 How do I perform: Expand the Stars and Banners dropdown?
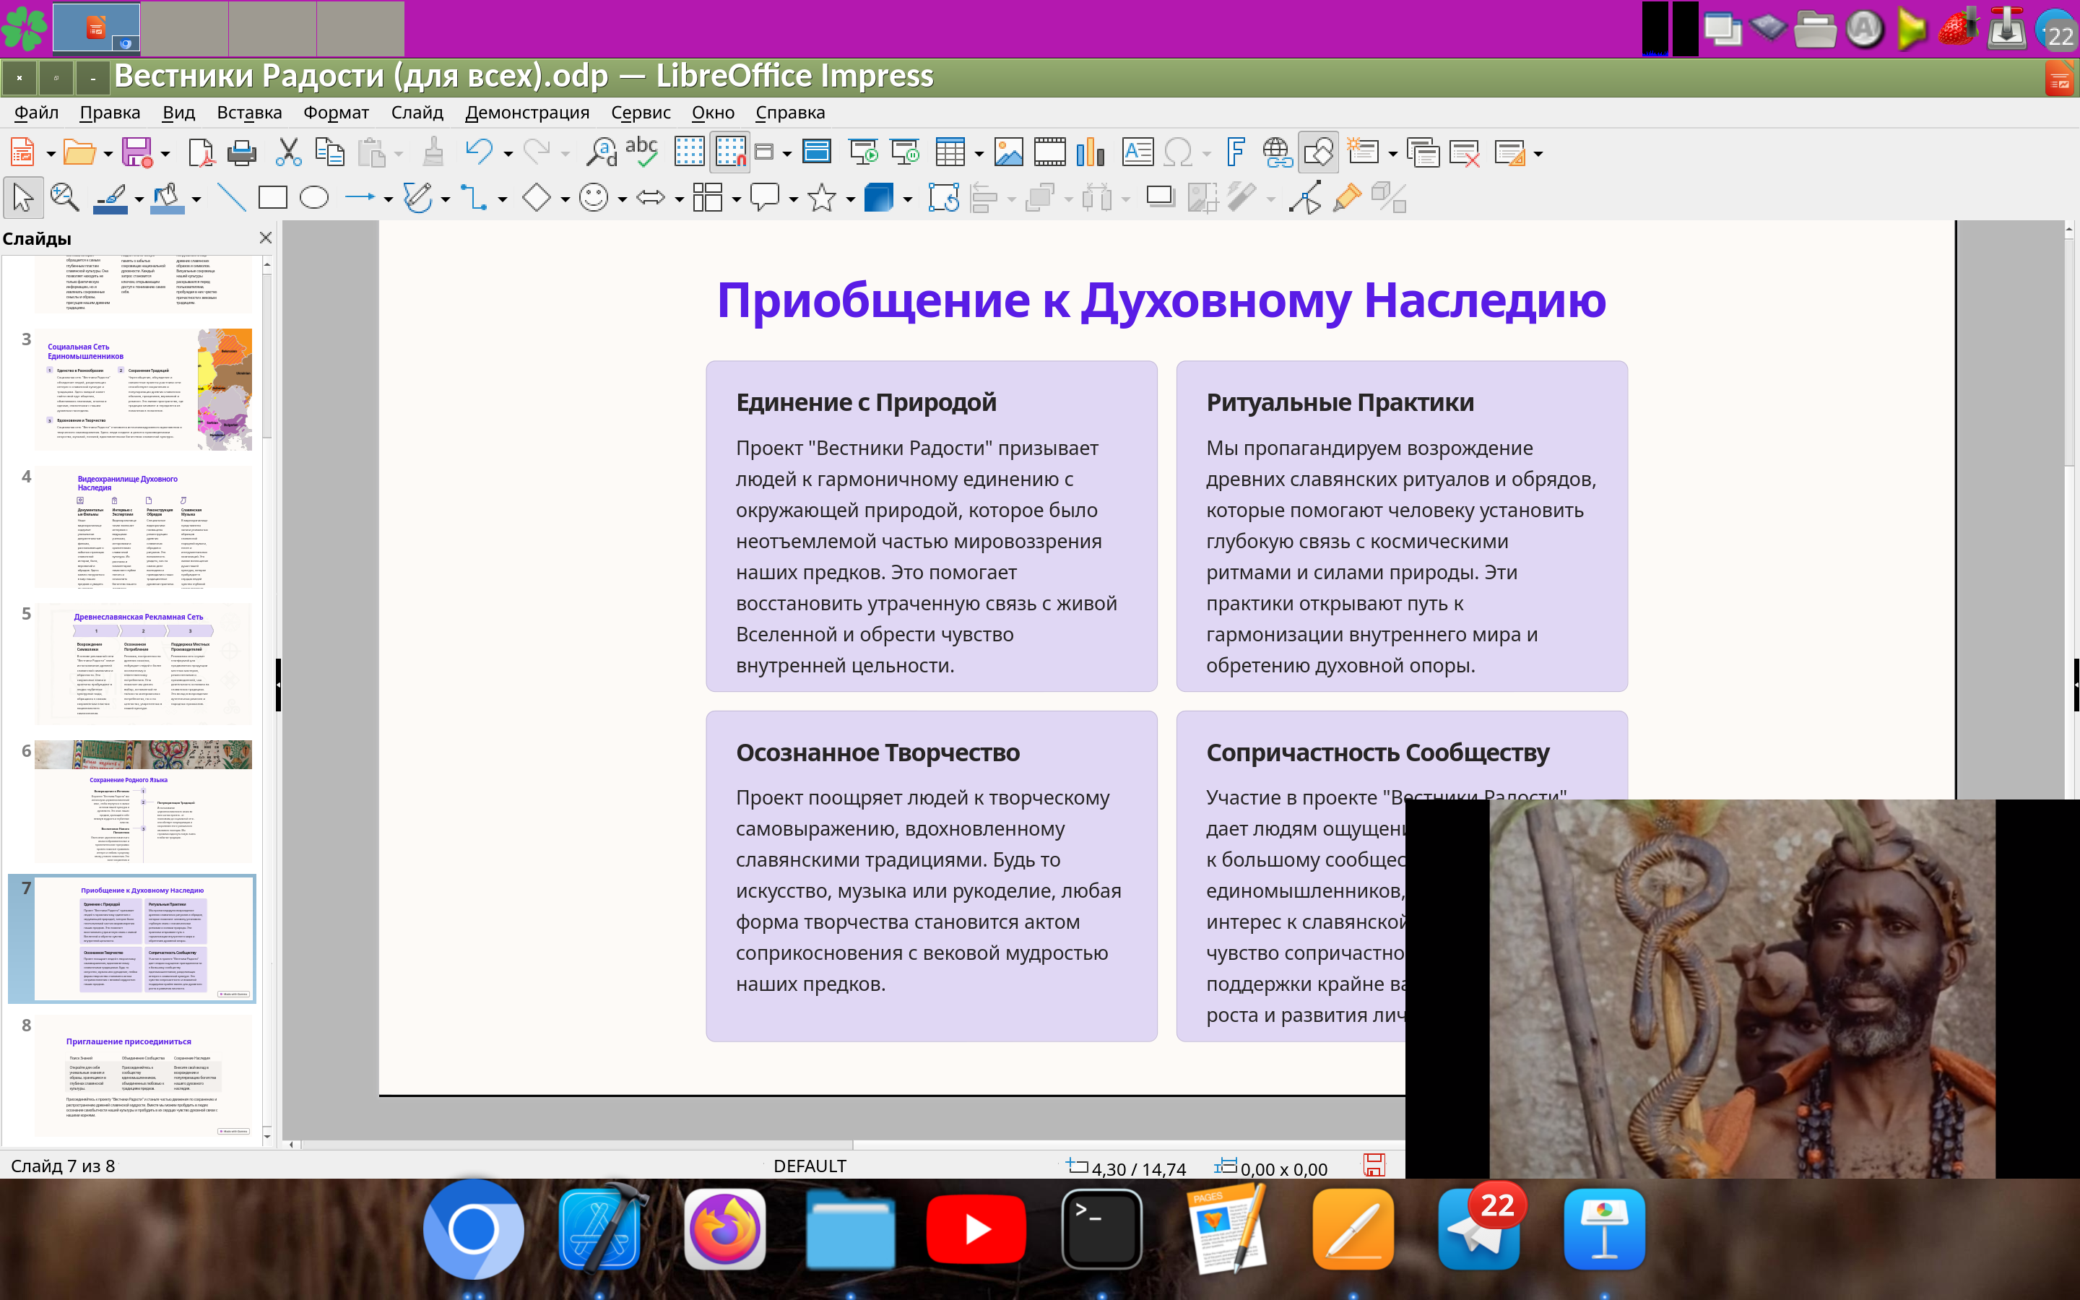850,199
